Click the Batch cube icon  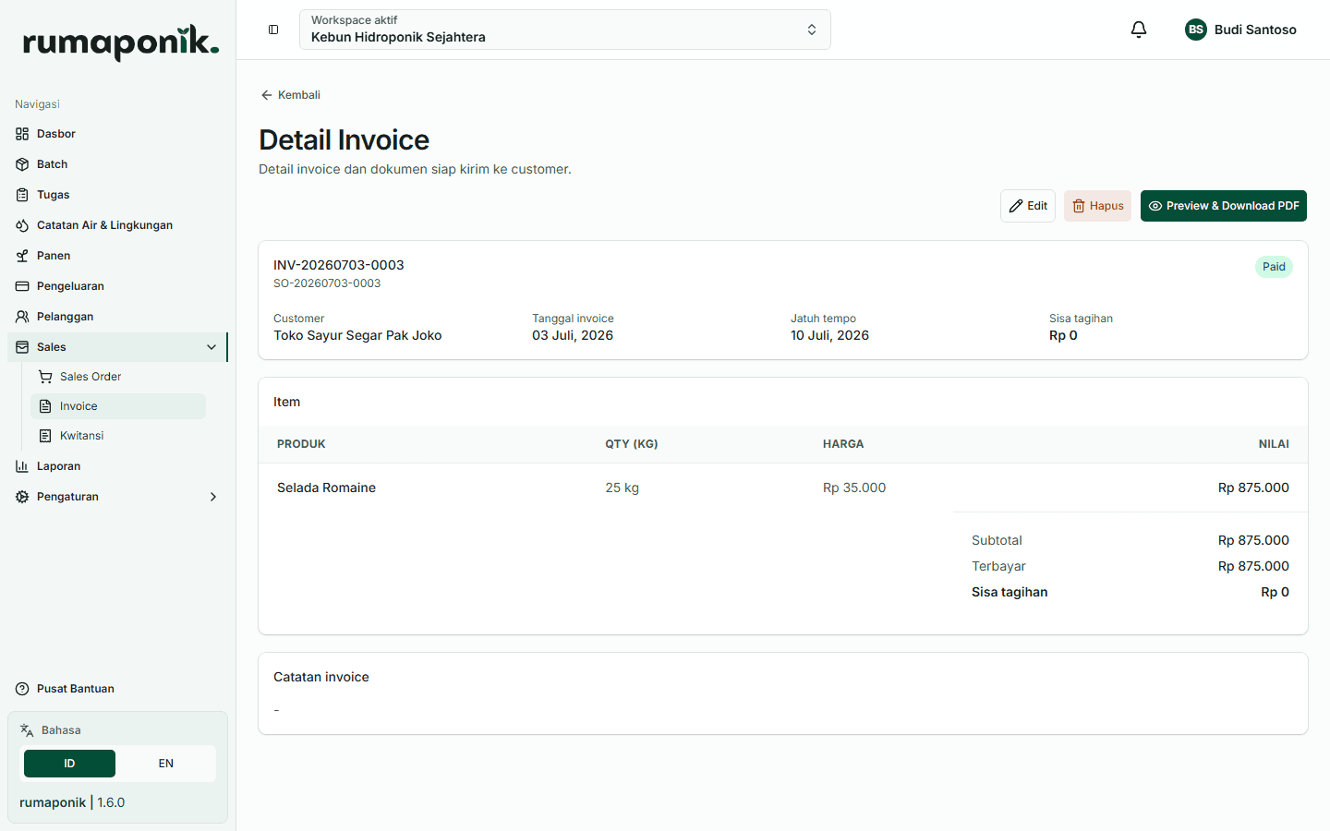(22, 164)
